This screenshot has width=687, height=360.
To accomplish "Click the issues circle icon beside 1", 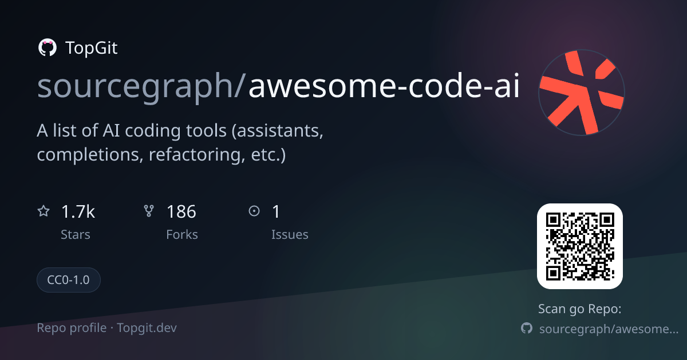I will (254, 211).
